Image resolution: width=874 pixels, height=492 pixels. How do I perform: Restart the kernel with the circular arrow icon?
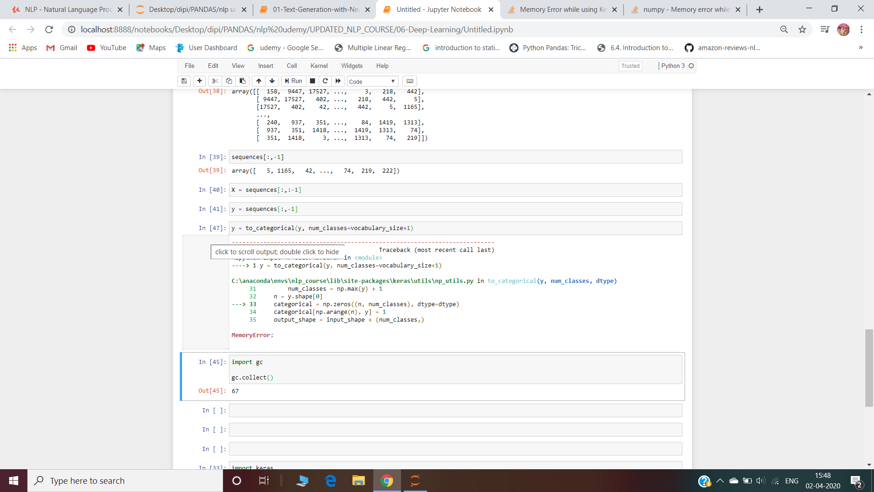pyautogui.click(x=325, y=81)
